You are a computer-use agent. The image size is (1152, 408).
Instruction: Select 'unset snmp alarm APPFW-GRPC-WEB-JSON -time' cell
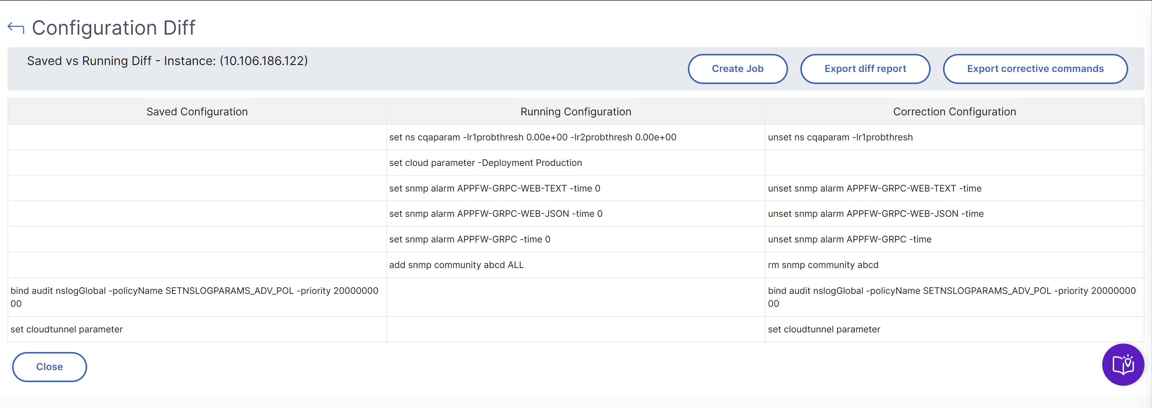[x=955, y=214]
